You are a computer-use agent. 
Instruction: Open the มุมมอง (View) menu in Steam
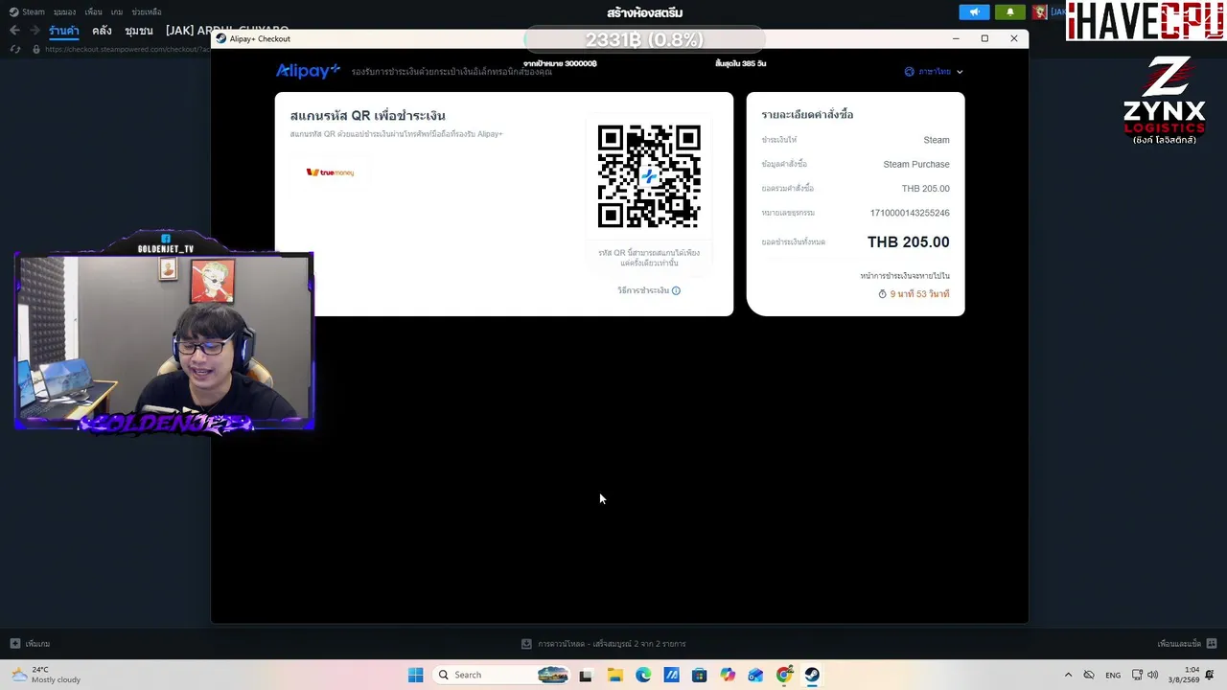point(64,11)
